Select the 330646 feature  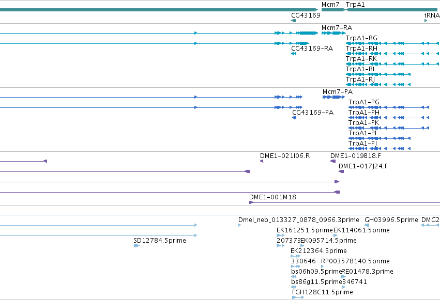pyautogui.click(x=295, y=266)
